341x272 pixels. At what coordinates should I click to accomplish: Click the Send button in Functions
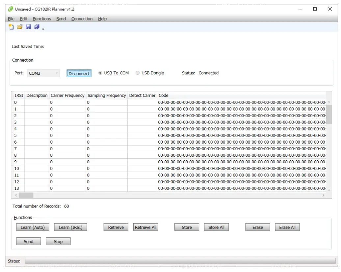point(29,241)
